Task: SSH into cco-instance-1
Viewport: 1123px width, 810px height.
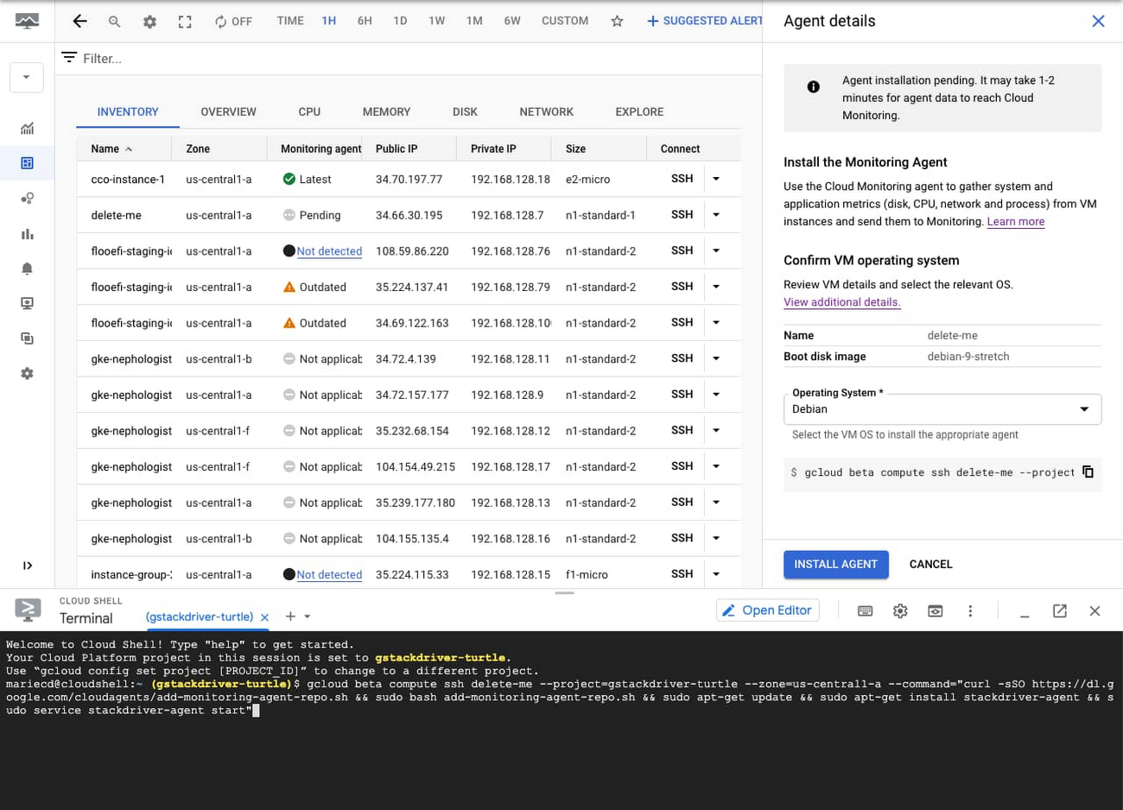Action: [682, 179]
